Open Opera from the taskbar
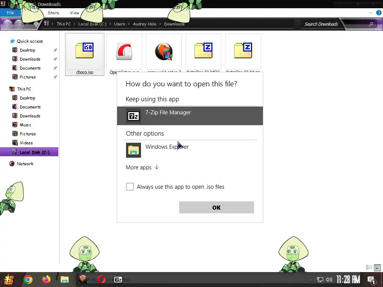This screenshot has height=287, width=383. point(101,280)
